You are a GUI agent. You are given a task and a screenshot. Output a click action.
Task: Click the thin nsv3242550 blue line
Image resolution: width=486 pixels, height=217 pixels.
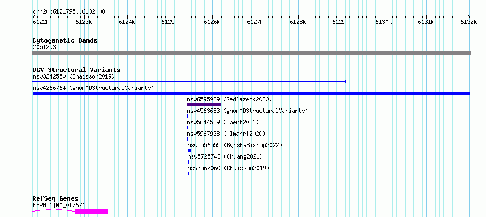point(189,82)
